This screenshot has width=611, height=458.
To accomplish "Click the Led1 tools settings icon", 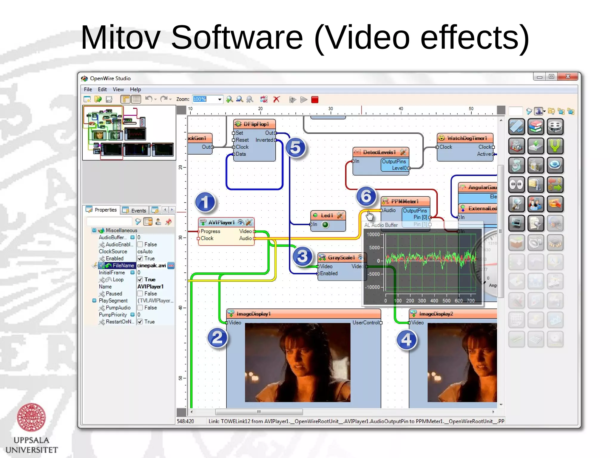I will point(340,215).
